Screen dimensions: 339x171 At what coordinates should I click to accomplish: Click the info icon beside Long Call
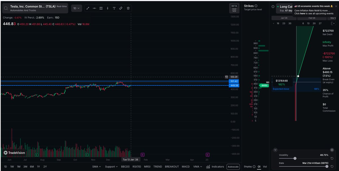click(x=273, y=6)
